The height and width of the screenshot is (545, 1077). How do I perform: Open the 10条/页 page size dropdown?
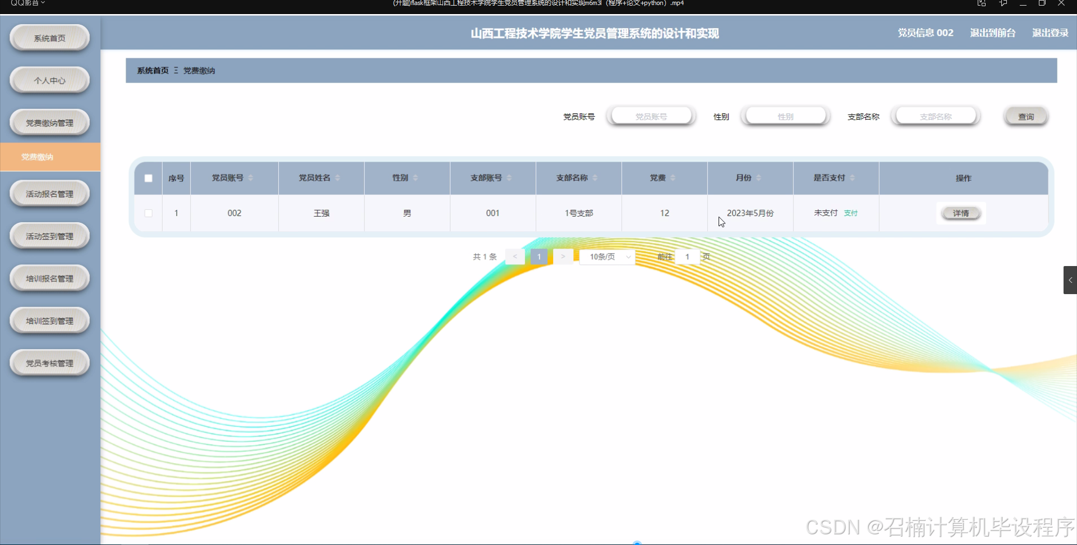pos(607,257)
